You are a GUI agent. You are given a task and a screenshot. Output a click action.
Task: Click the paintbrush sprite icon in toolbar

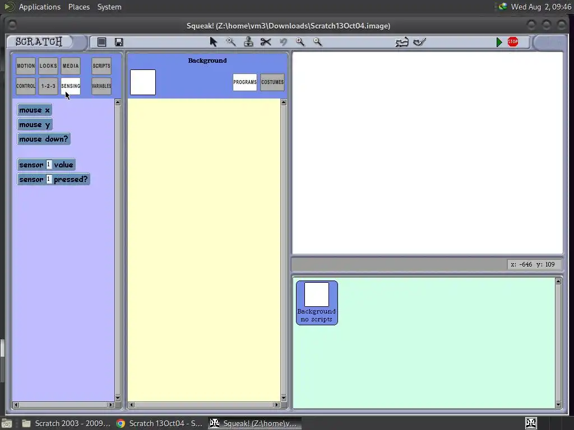pyautogui.click(x=419, y=42)
